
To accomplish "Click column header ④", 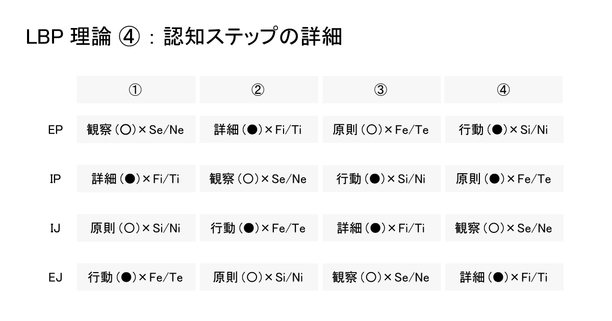I will tap(503, 90).
